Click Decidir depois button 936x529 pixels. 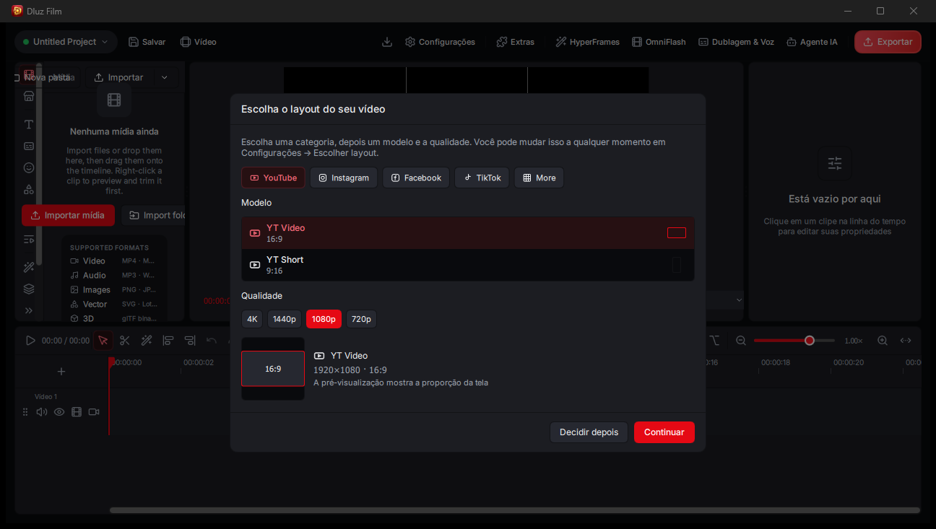tap(589, 432)
